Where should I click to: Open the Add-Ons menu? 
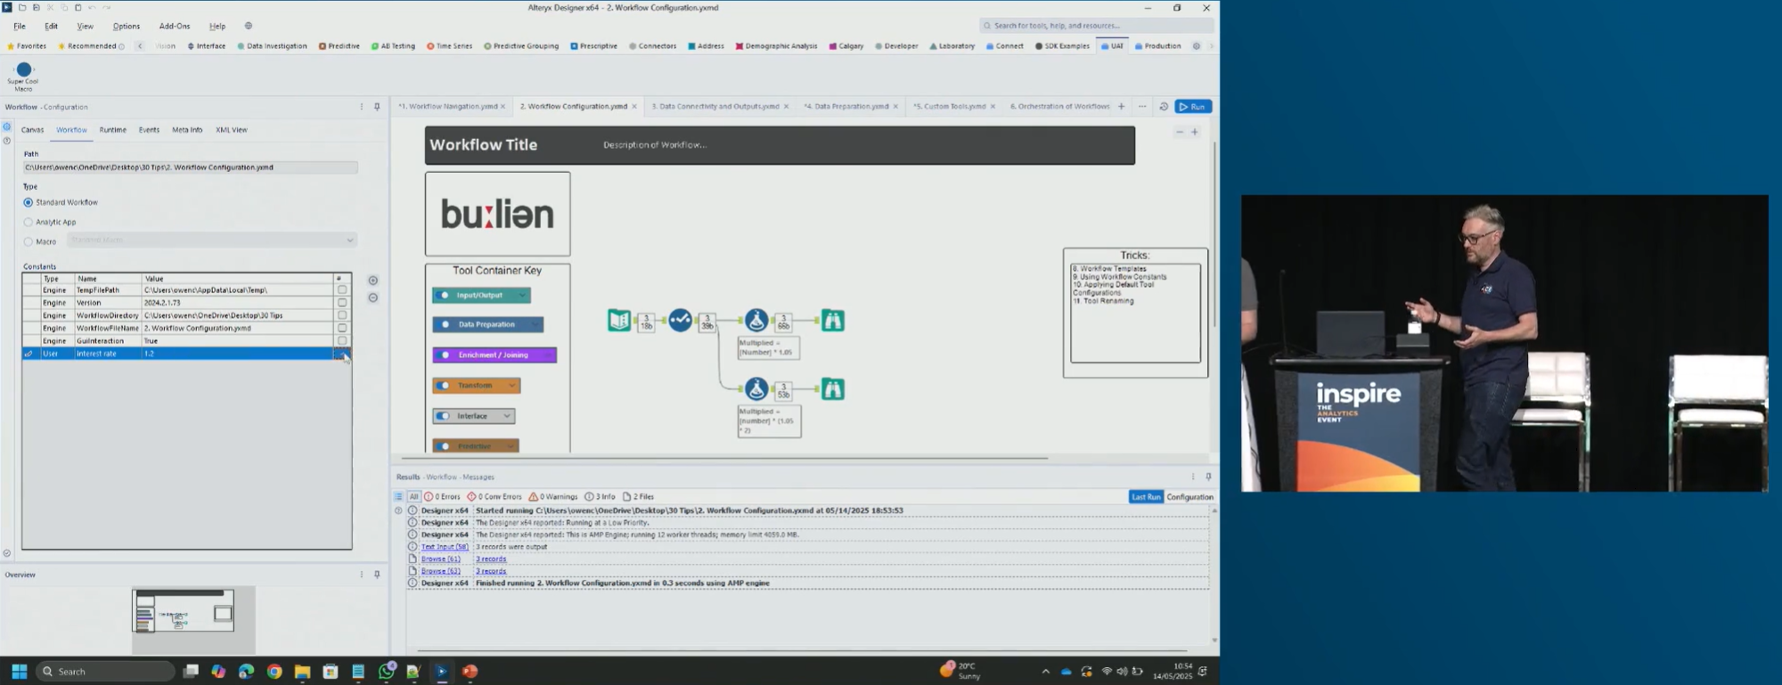tap(175, 26)
